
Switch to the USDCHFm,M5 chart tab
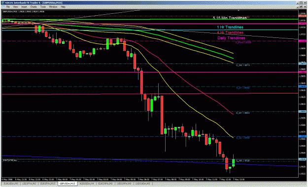click(x=124, y=184)
